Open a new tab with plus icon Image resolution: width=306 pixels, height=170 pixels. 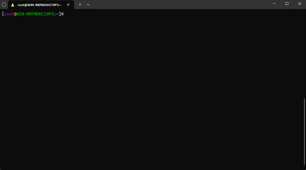tap(80, 5)
